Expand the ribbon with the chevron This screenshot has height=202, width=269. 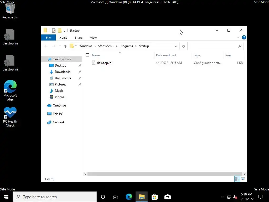(238, 37)
